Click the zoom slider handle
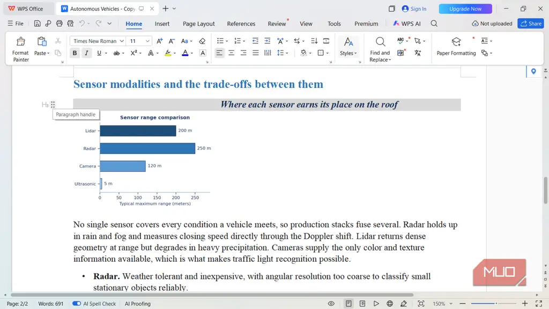 click(496, 304)
